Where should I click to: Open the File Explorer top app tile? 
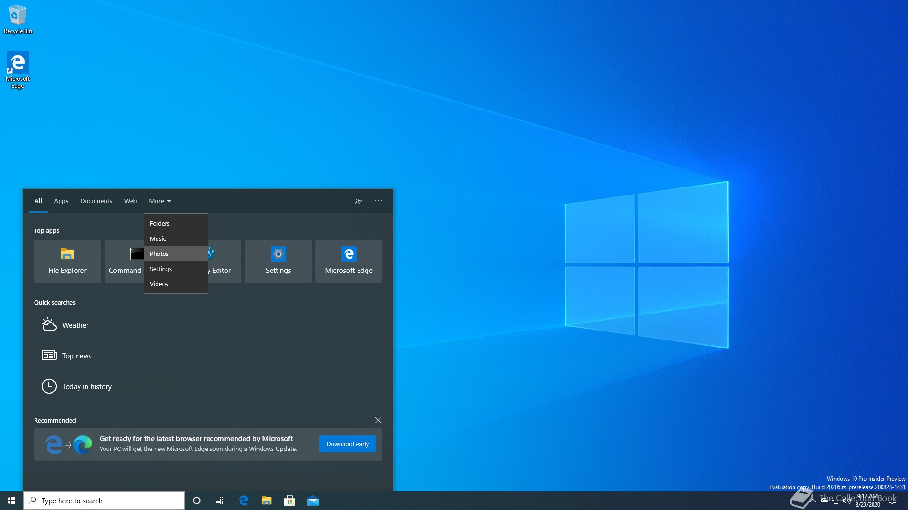(x=67, y=262)
